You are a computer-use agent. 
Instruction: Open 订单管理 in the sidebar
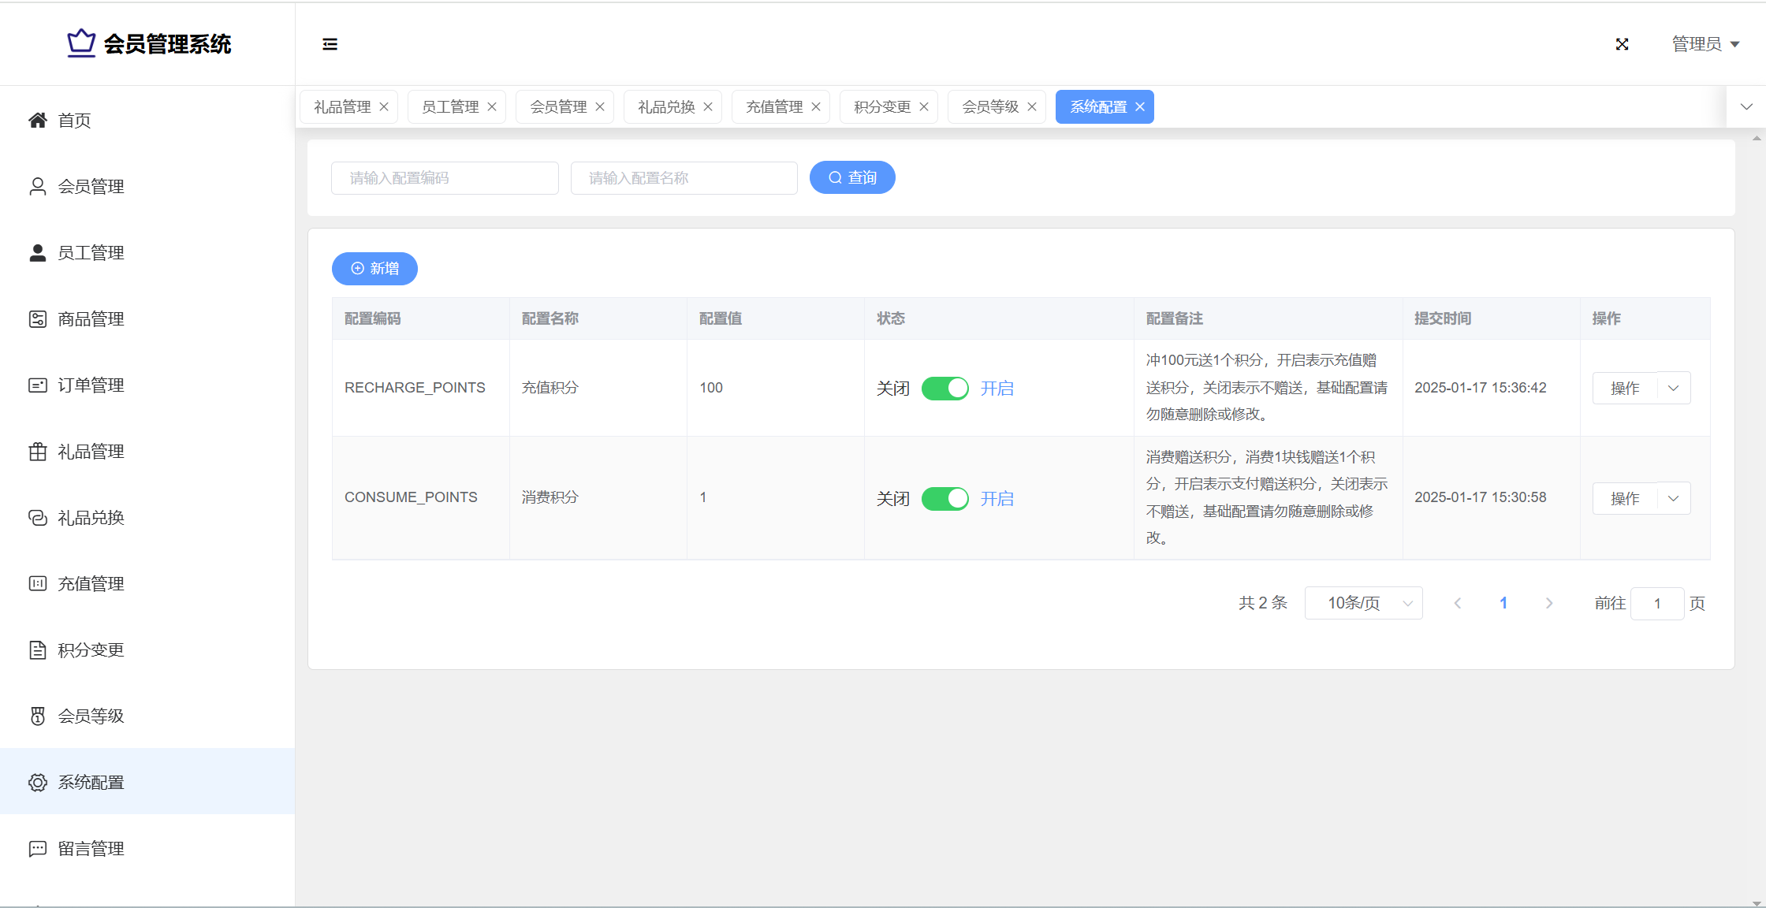(91, 385)
